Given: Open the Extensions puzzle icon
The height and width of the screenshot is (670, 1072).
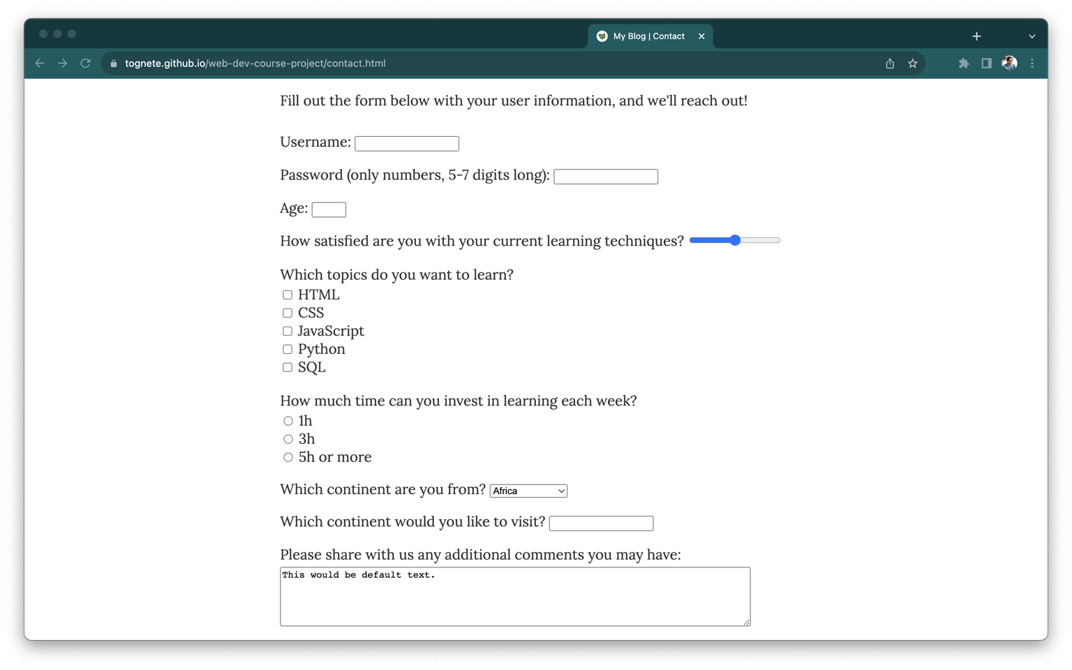Looking at the screenshot, I should [964, 64].
